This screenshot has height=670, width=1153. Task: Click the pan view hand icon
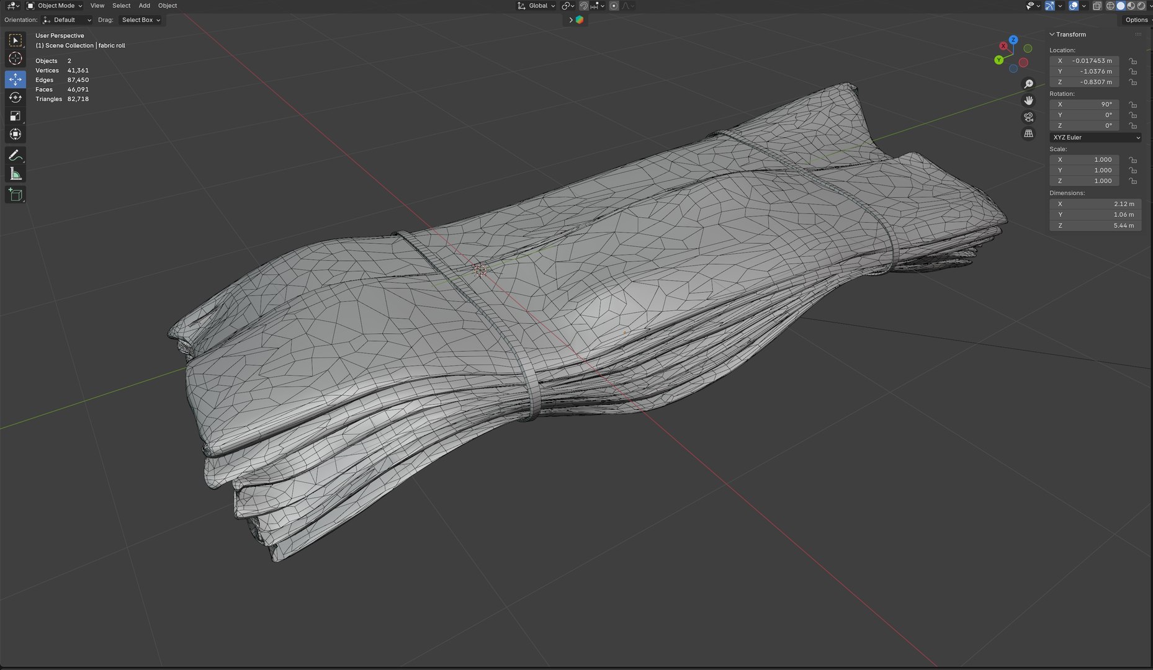pos(1028,100)
